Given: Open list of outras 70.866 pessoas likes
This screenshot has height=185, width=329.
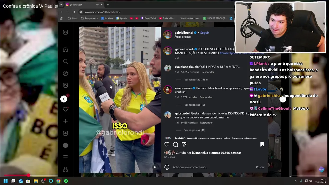Looking at the screenshot, I should click(x=226, y=153).
